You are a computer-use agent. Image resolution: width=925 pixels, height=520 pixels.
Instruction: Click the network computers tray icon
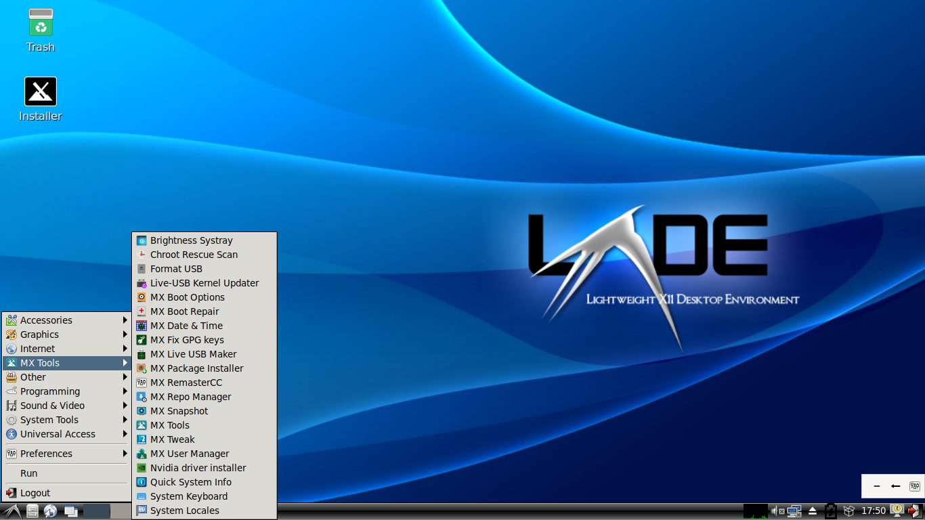[x=794, y=511]
